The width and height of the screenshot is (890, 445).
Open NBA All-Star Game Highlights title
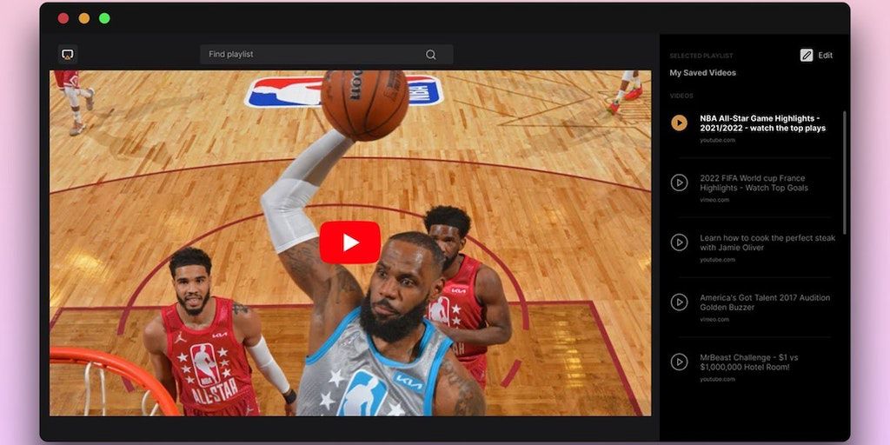[x=762, y=123]
